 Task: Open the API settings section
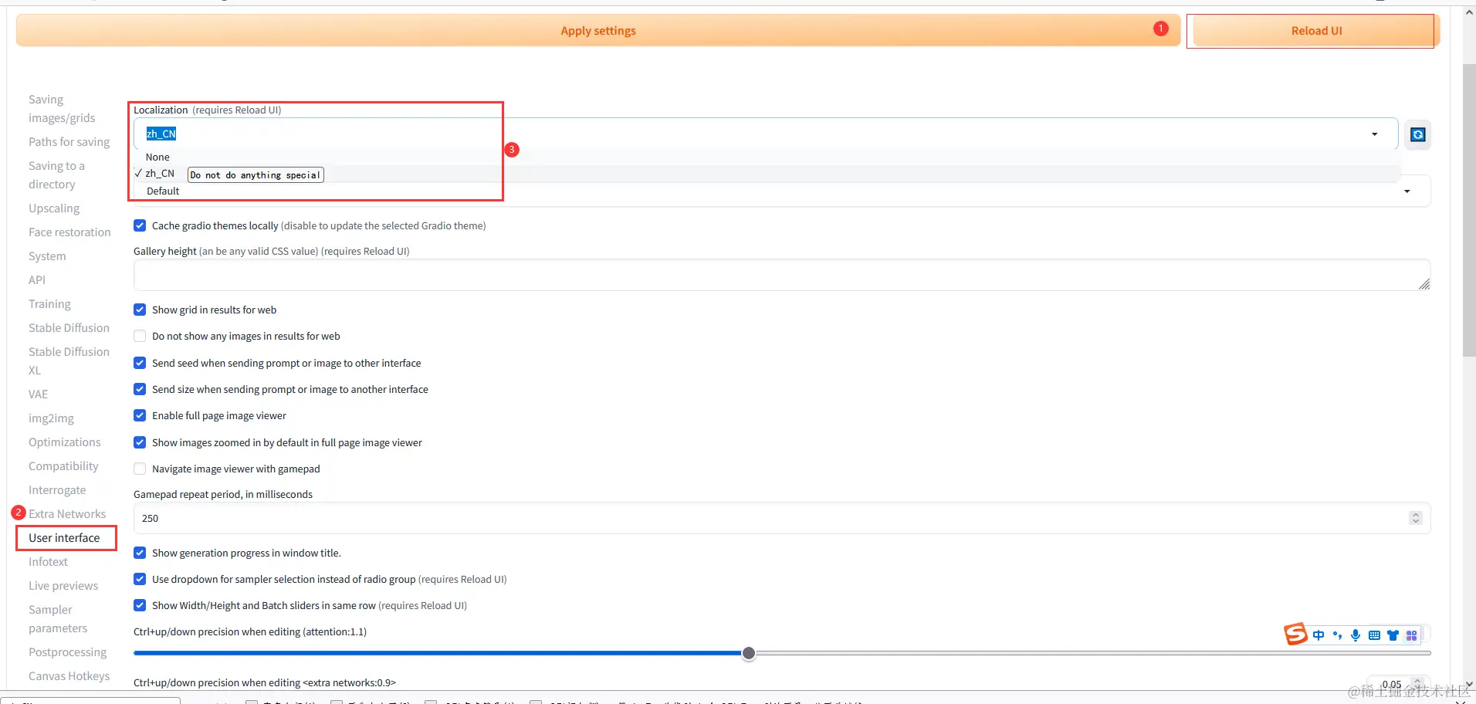coord(37,280)
